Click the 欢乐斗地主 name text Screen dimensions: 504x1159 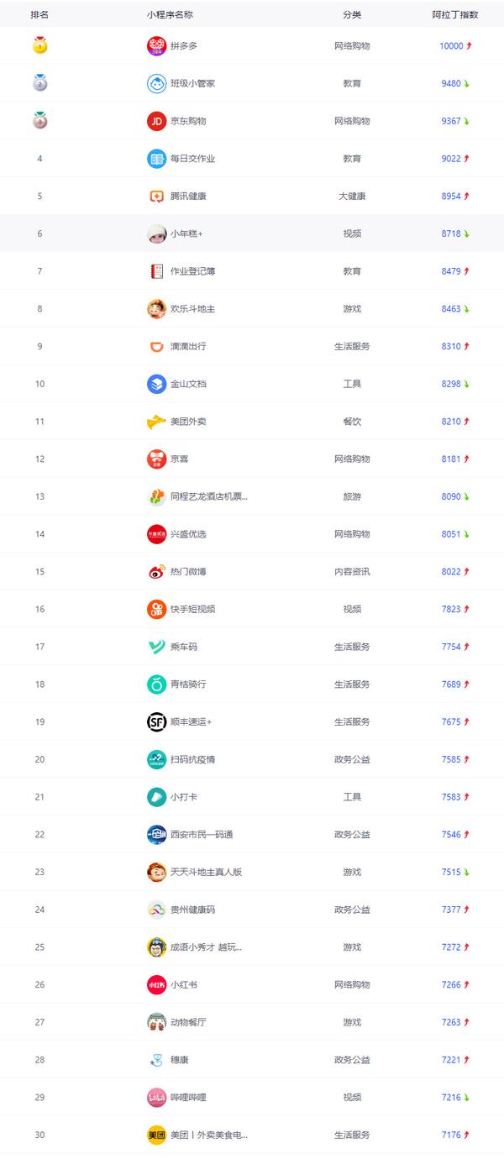tap(193, 309)
